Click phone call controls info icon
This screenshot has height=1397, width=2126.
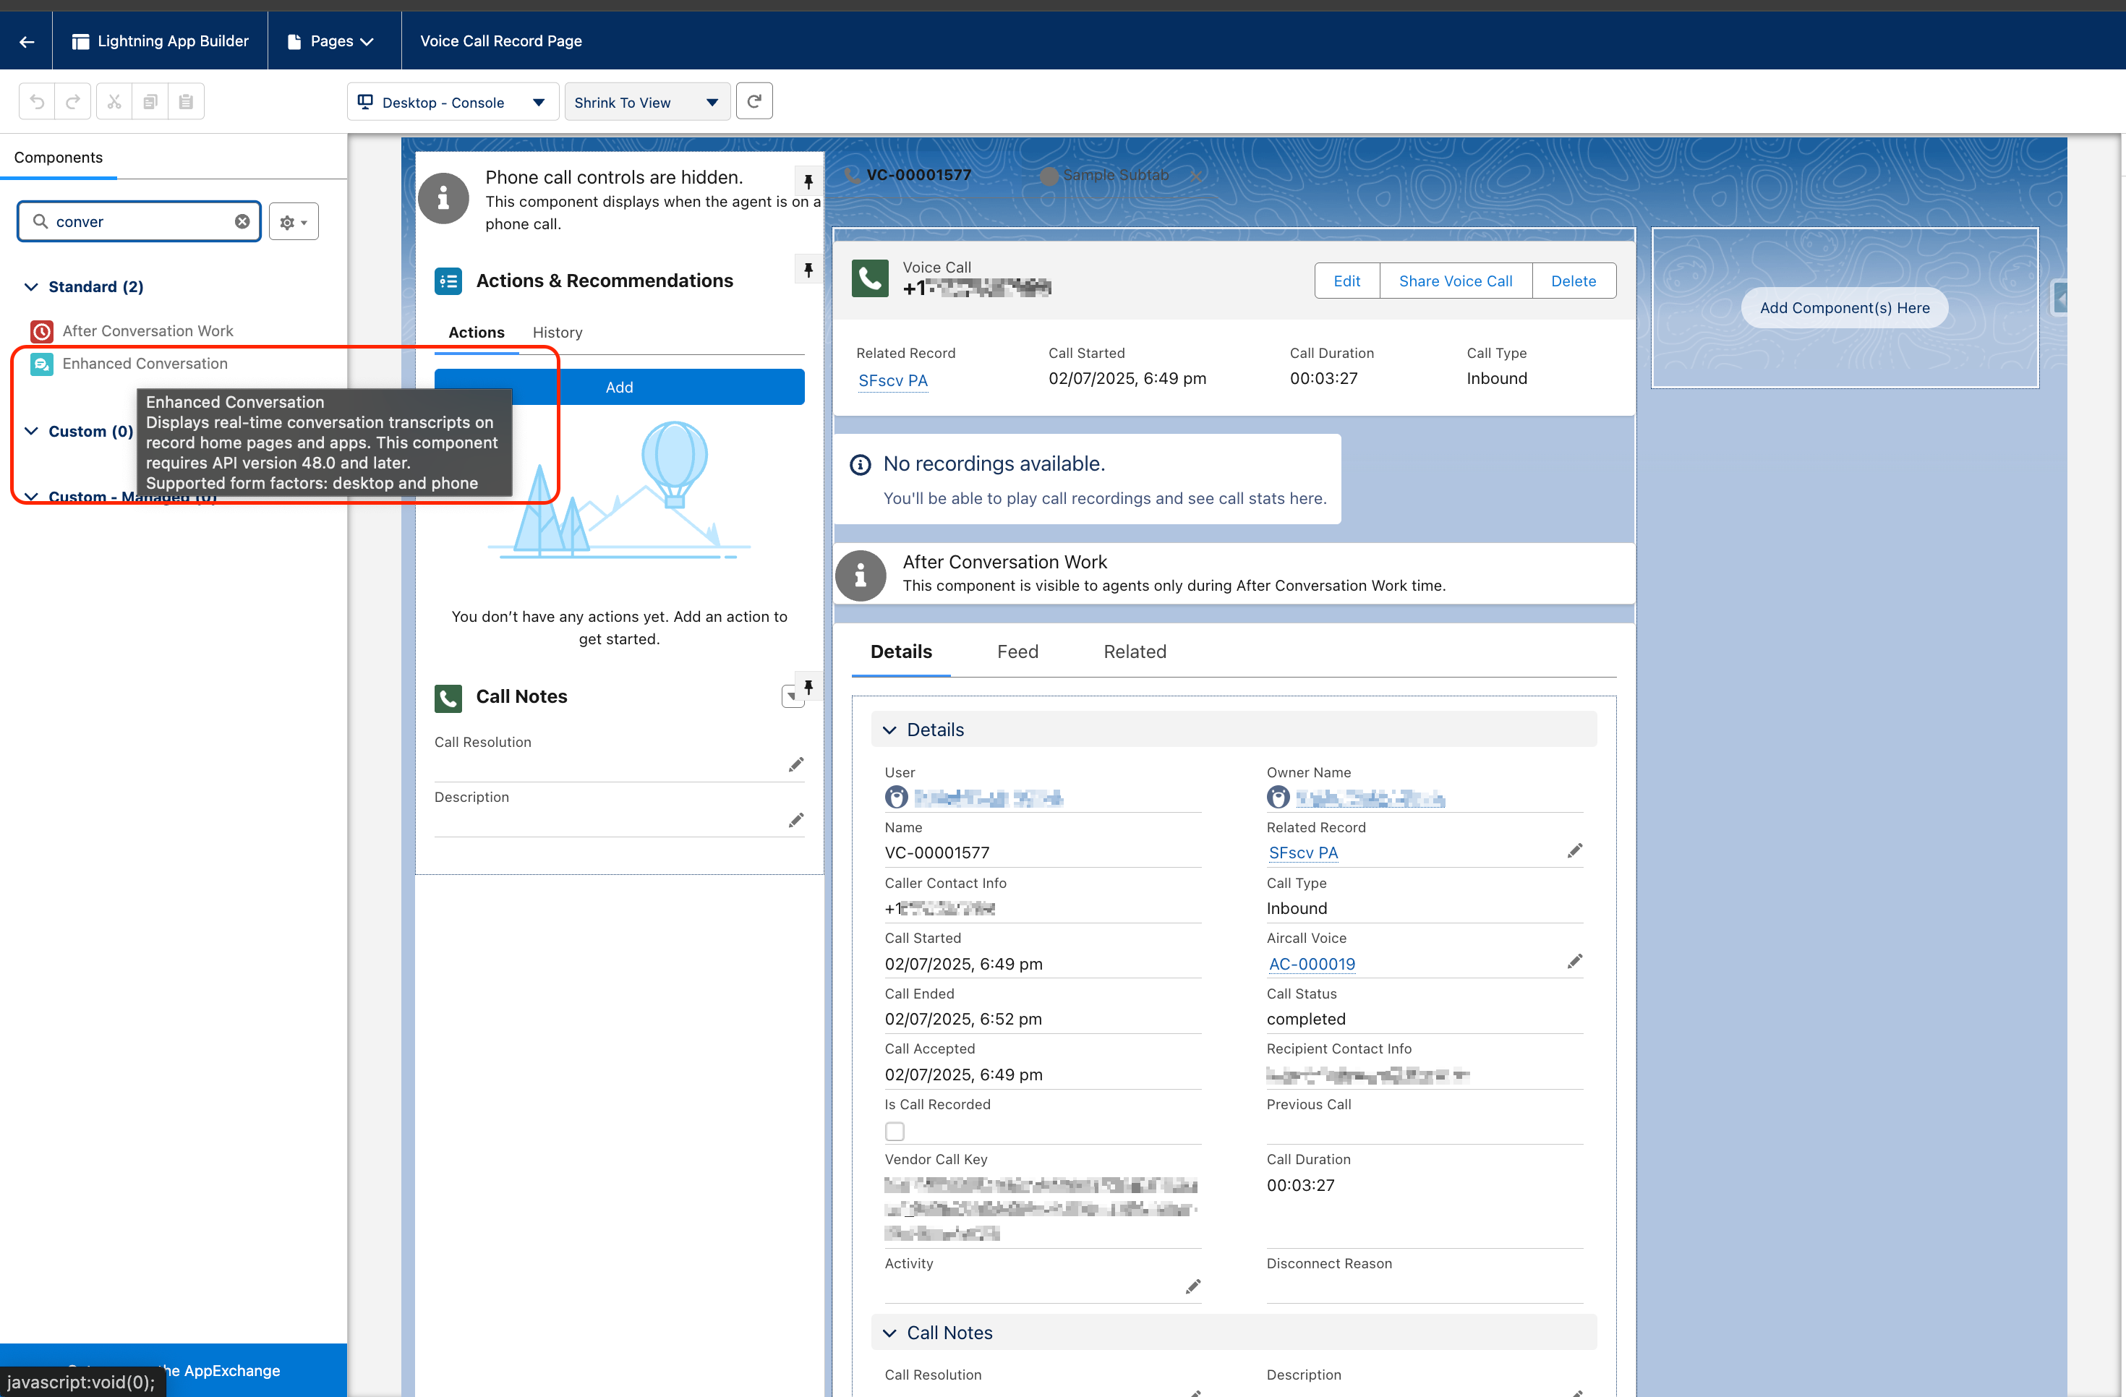coord(443,198)
